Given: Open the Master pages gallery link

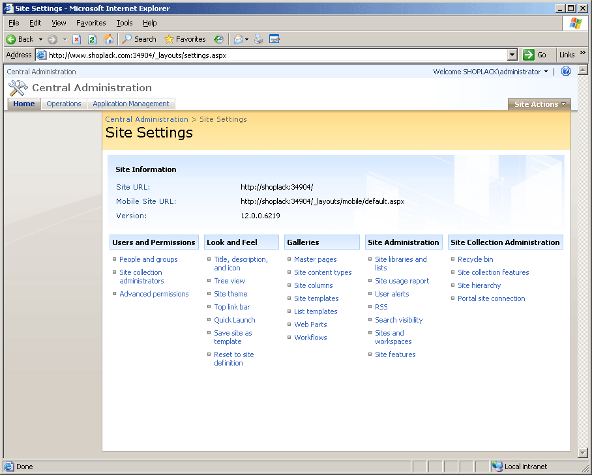Looking at the screenshot, I should (x=316, y=259).
